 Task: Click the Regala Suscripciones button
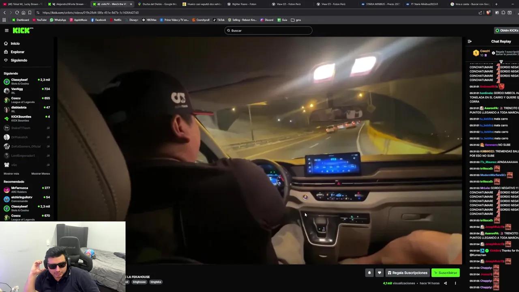coord(407,273)
